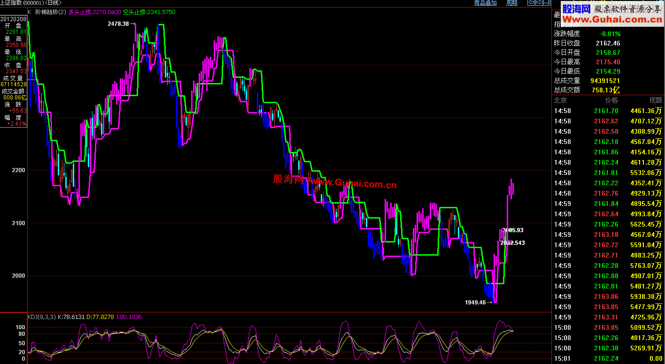Screen dimensions: 665x364
Task: Click the 昨日收盘 value 2162.46
Action: click(607, 43)
